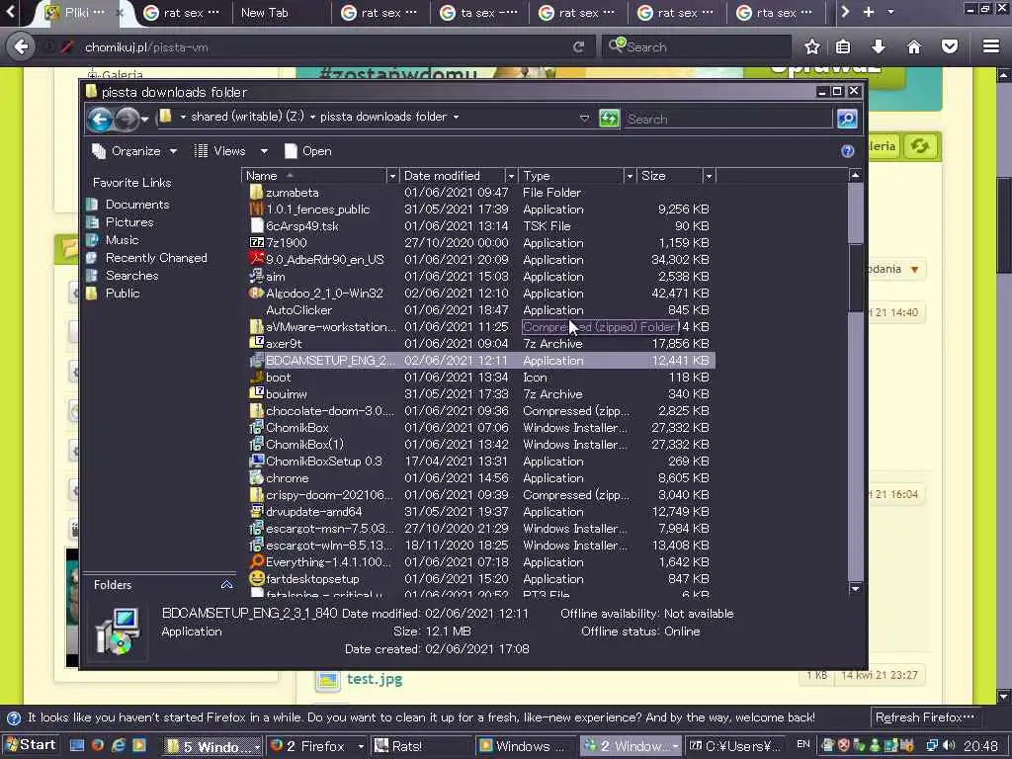Select the Everything-1.4.1.100 file icon
This screenshot has height=759, width=1012.
click(256, 561)
